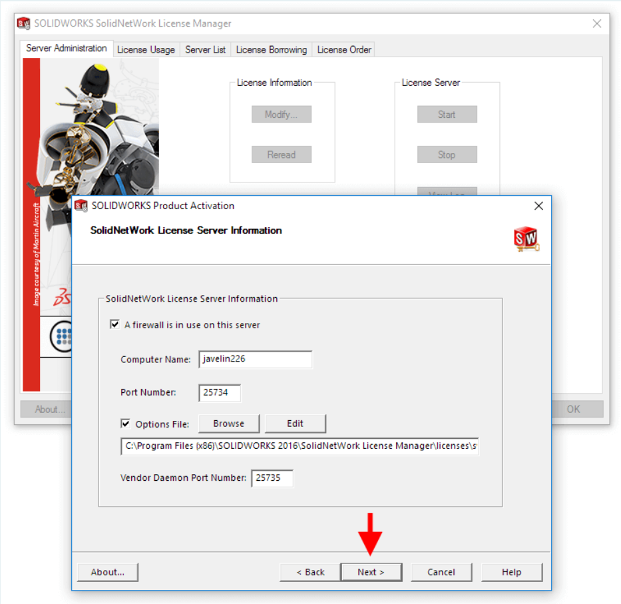Click the "Computer Name:" label
621x604 pixels.
[156, 360]
